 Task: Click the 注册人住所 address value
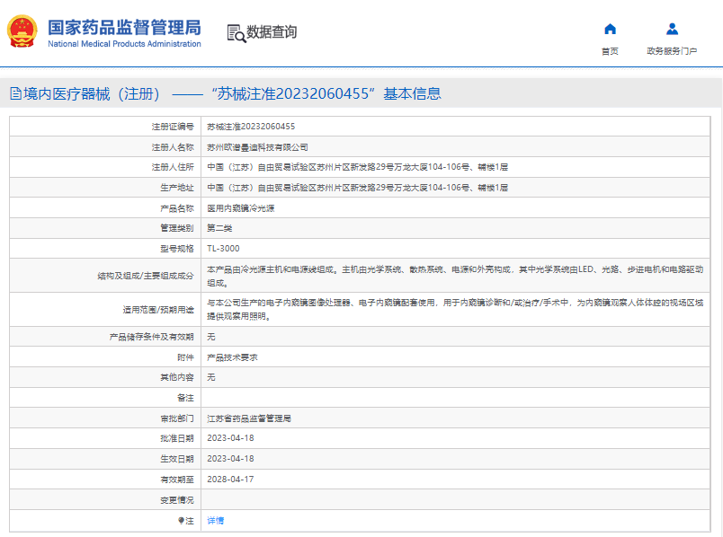[357, 167]
